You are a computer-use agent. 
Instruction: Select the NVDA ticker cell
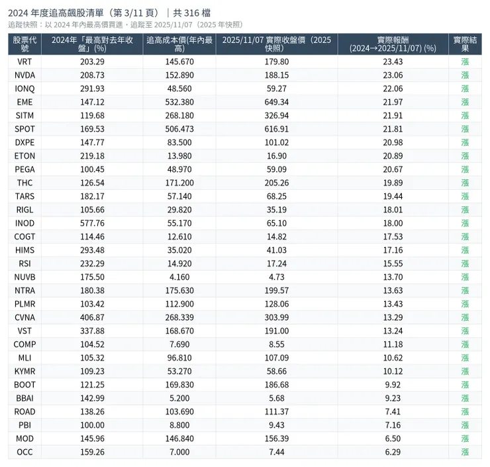24,75
